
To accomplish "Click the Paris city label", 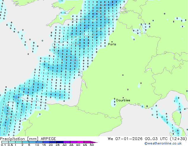I will point(112,44).
